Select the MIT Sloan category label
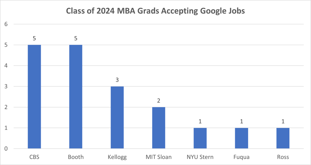This screenshot has height=165, width=311. 159,157
